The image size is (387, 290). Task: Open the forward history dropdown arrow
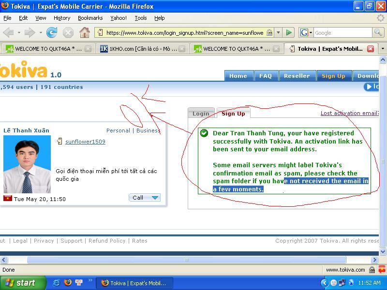(x=41, y=32)
